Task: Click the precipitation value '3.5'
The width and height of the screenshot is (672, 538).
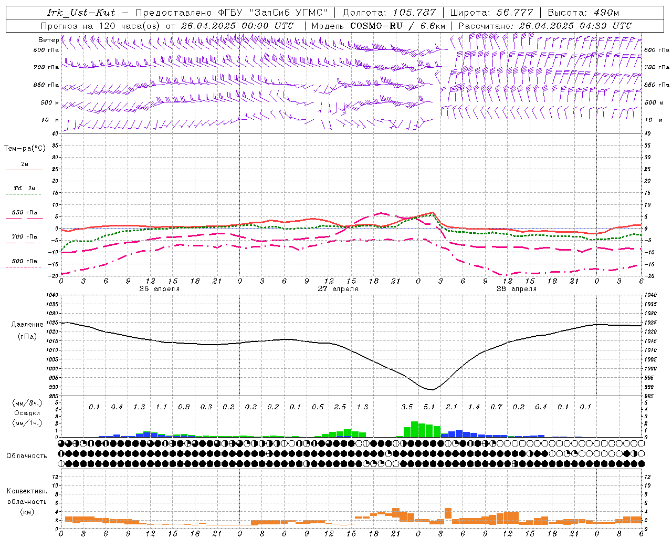Action: coord(407,407)
